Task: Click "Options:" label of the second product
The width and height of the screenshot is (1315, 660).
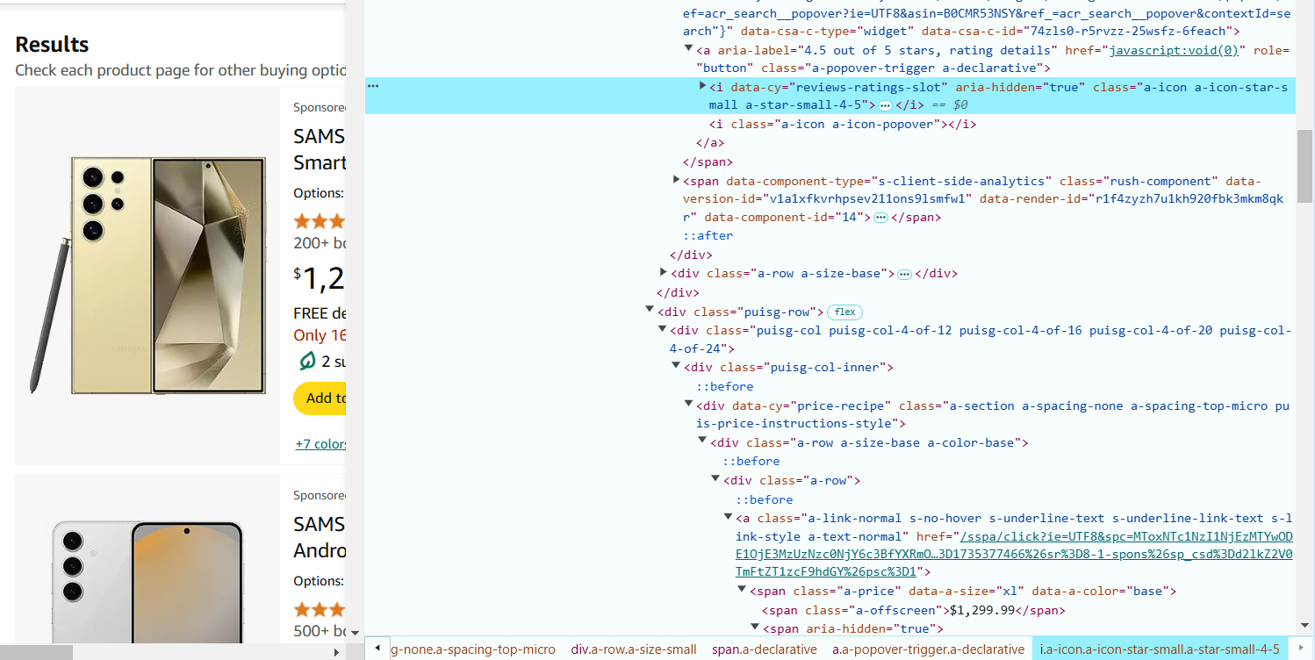Action: point(318,581)
